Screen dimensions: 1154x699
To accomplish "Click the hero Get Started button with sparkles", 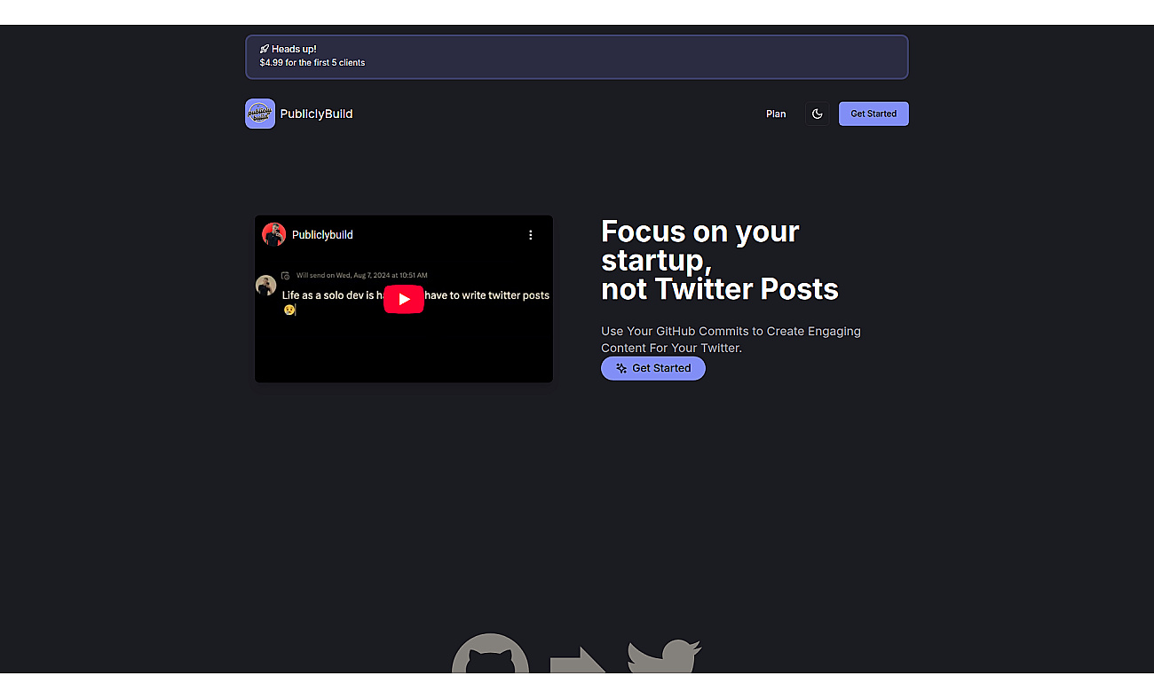I will [653, 368].
